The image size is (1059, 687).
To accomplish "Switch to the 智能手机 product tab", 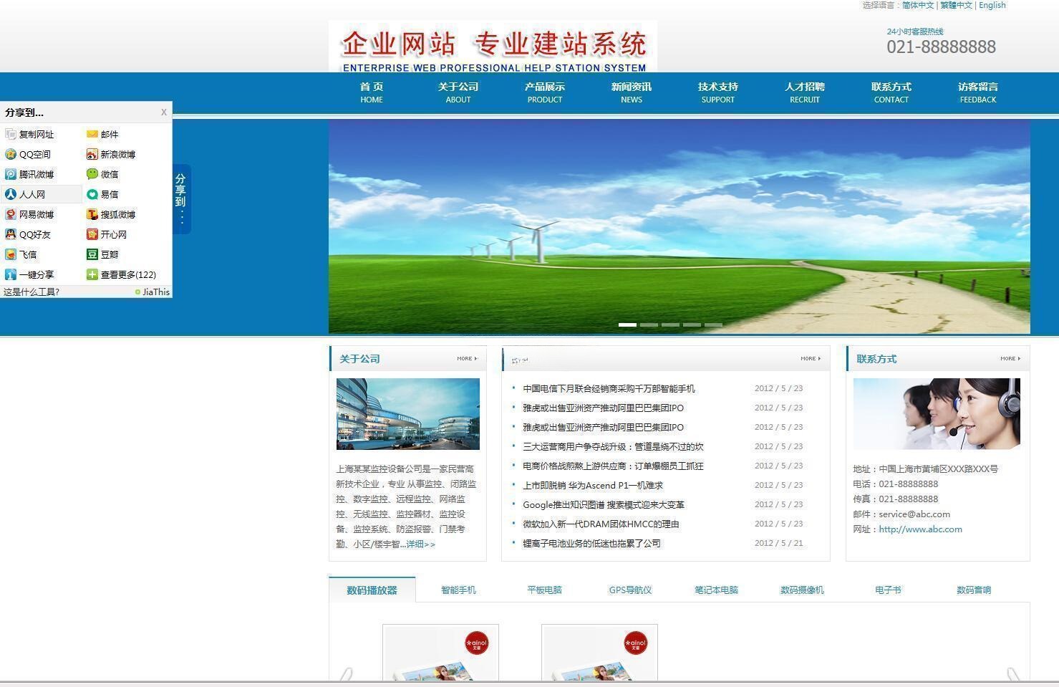I will coord(458,590).
